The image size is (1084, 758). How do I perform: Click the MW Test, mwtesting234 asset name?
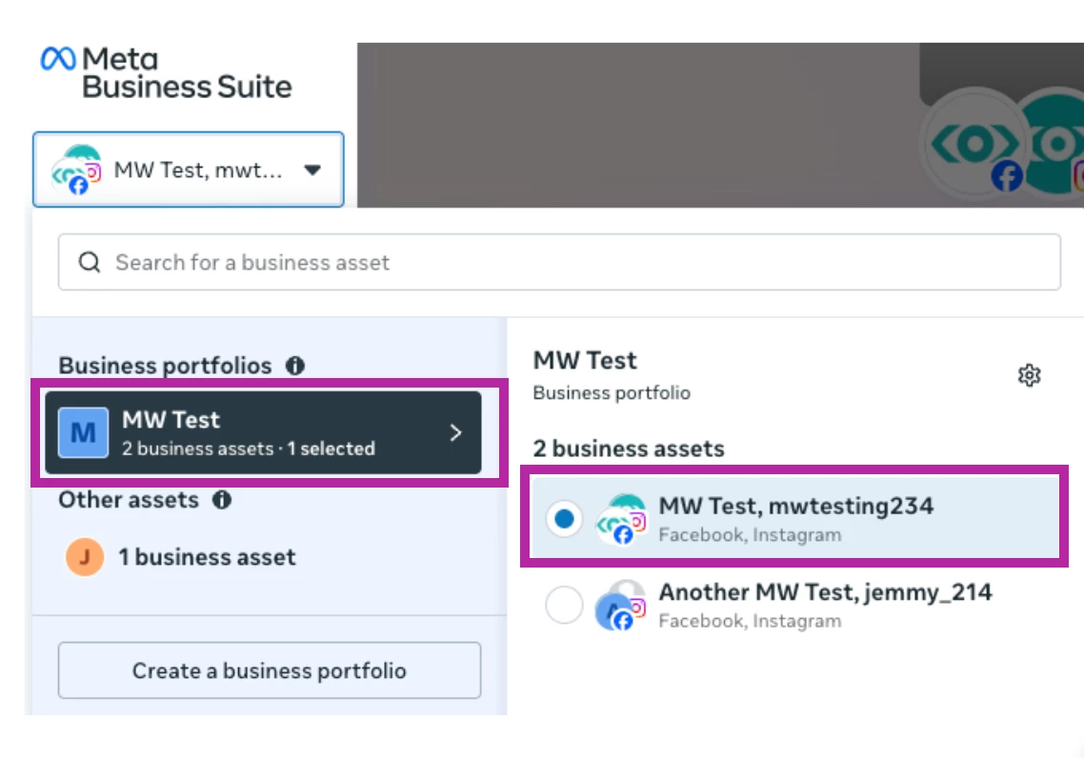tap(795, 506)
